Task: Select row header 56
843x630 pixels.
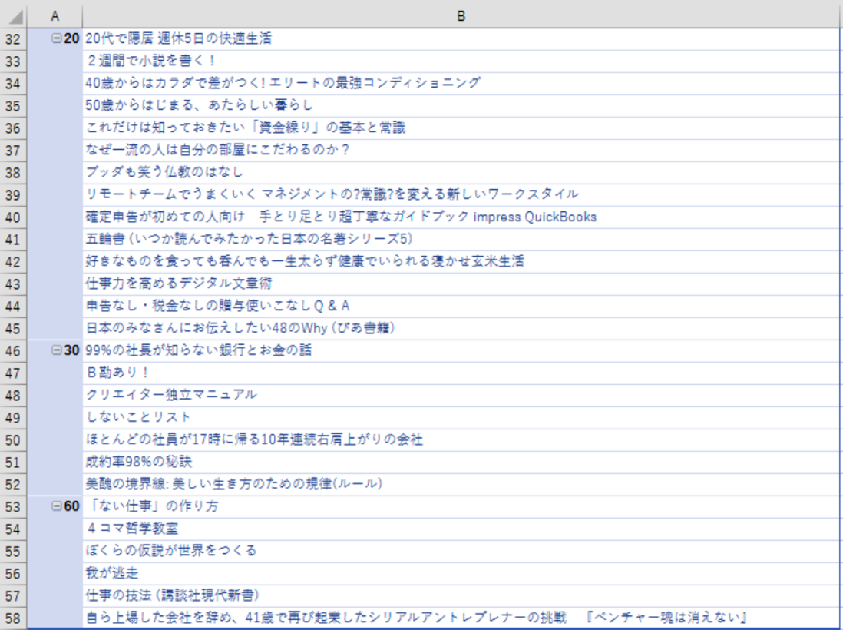Action: click(x=14, y=574)
